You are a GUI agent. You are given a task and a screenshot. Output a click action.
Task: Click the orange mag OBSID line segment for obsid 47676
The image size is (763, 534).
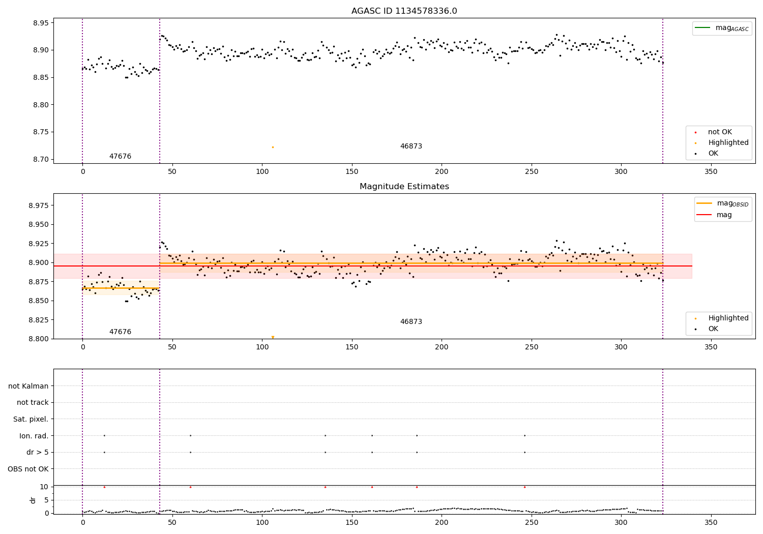121,288
